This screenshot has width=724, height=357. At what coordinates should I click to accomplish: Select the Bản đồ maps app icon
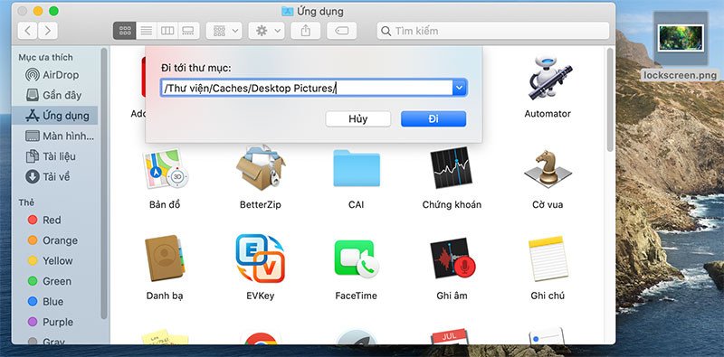point(165,168)
